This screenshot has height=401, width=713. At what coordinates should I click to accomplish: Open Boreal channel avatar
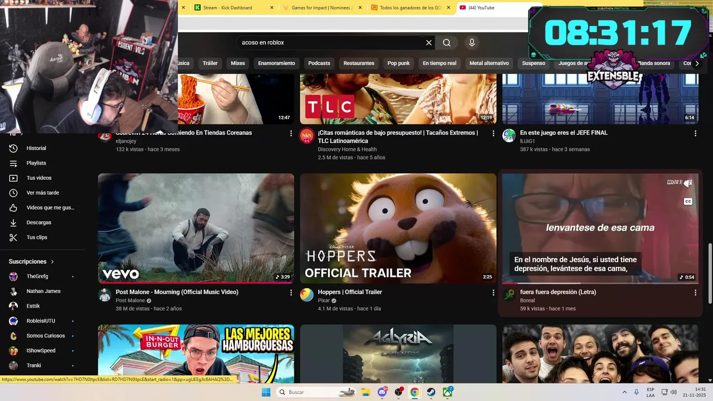coord(509,295)
